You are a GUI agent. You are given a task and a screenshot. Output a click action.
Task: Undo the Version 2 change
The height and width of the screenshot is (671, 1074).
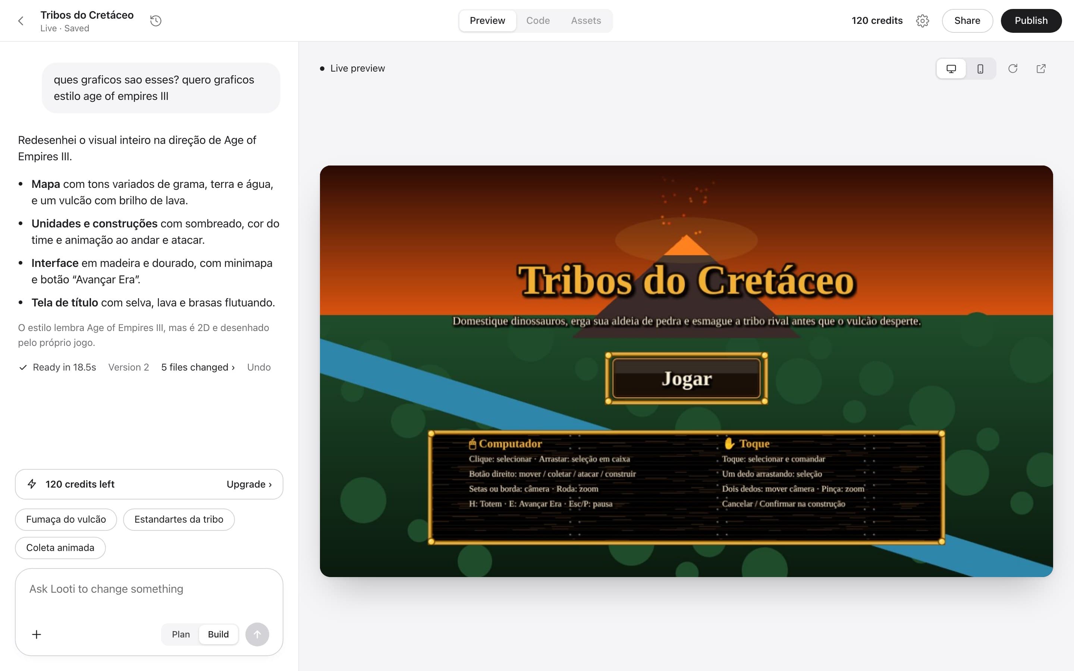pos(259,368)
